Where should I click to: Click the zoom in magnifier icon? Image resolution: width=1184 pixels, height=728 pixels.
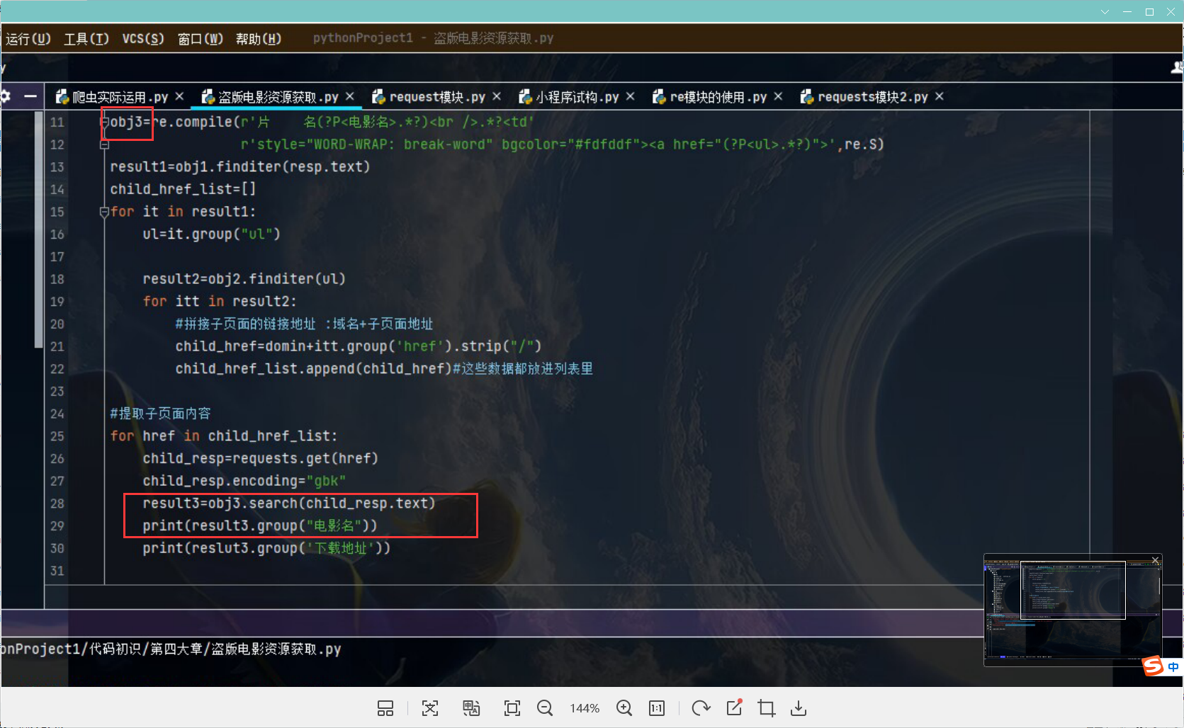624,708
